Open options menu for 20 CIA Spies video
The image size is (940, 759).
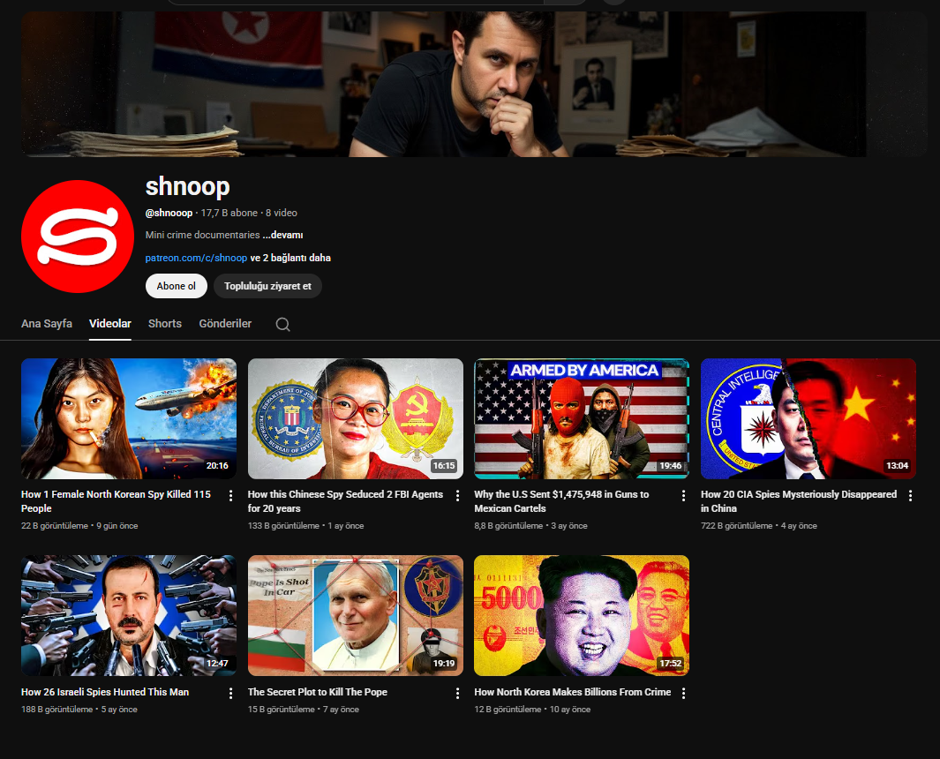point(910,496)
